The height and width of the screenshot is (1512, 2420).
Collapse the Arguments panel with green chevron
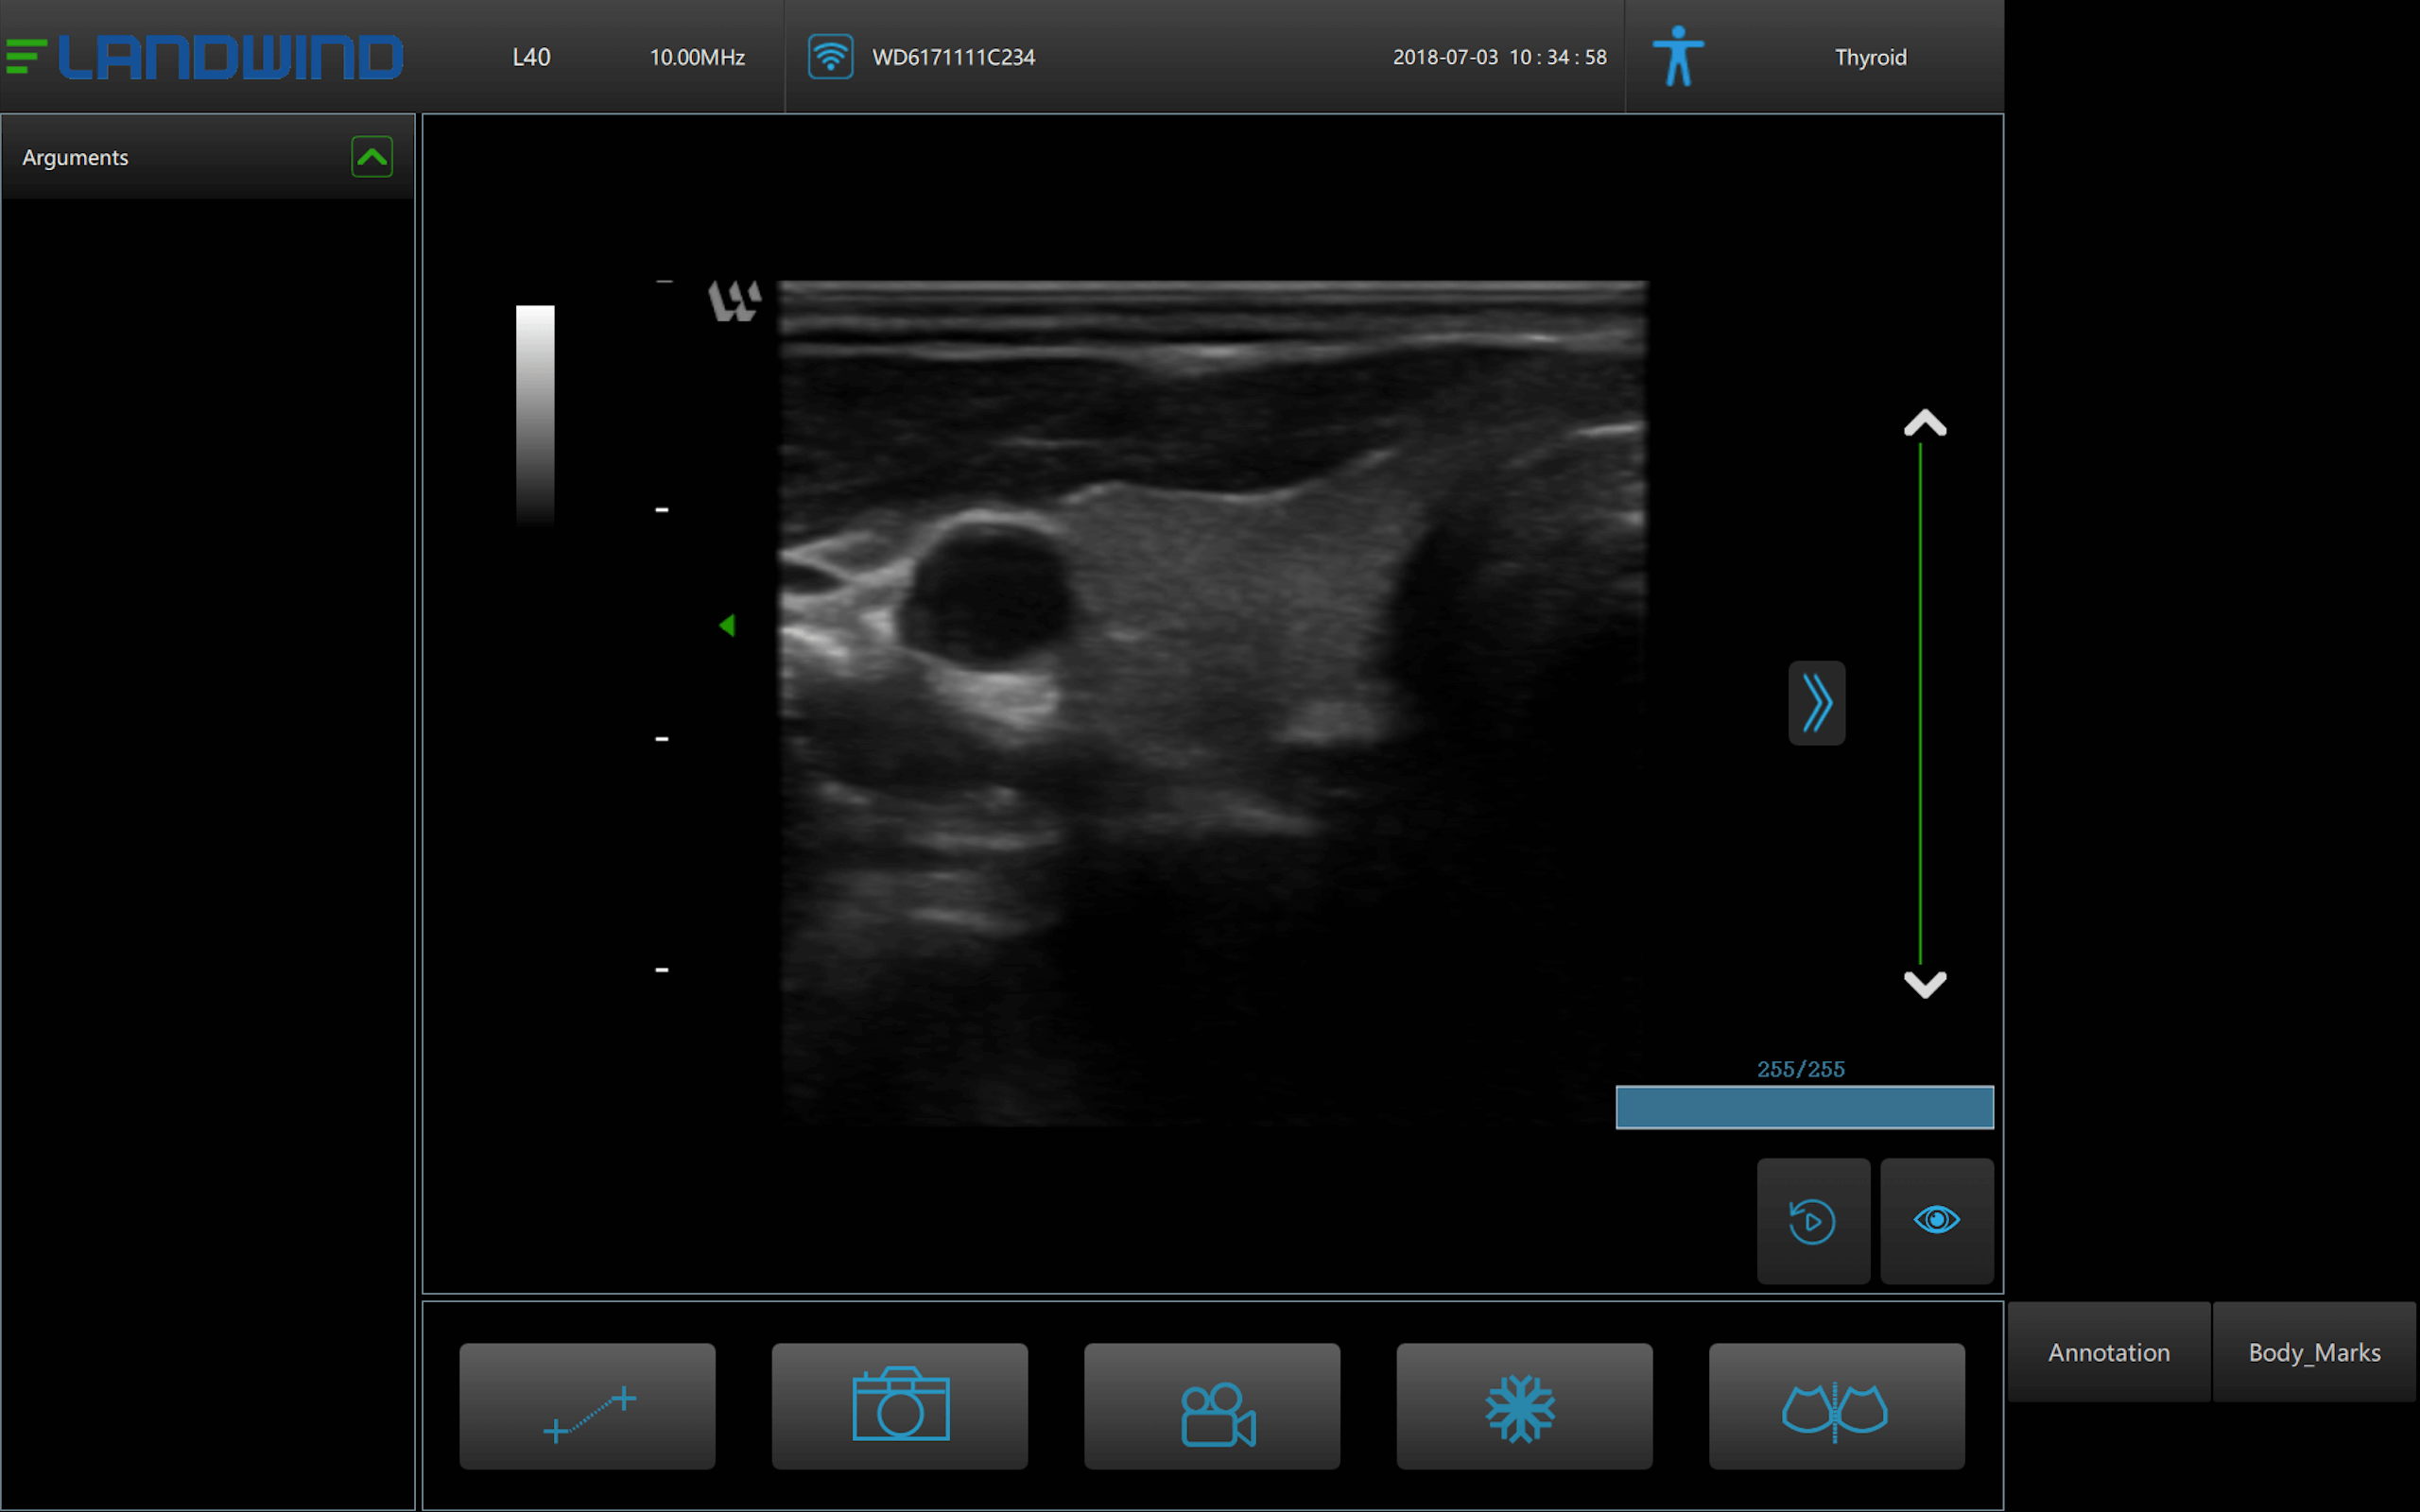[372, 157]
